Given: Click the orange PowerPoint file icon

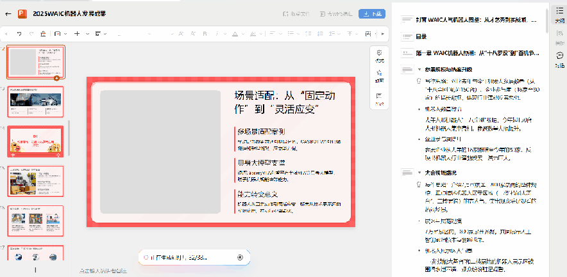Looking at the screenshot, I should tap(22, 14).
